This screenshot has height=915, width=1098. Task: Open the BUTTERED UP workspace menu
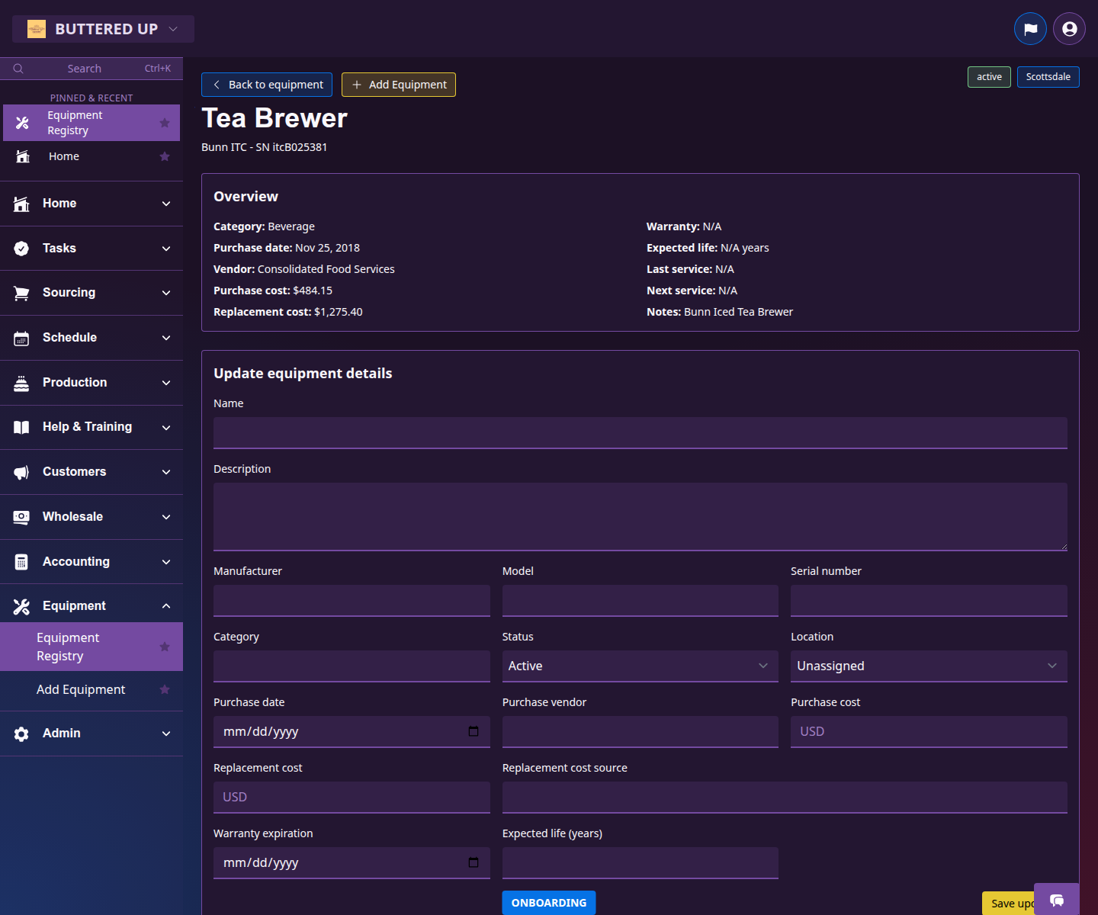(x=103, y=28)
